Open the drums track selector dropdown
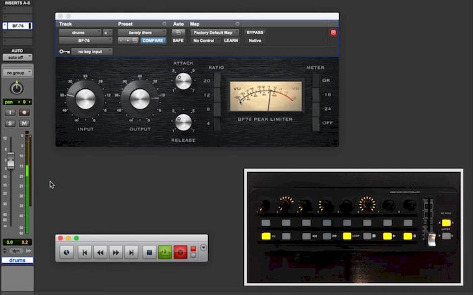473x295 pixels. coord(80,32)
